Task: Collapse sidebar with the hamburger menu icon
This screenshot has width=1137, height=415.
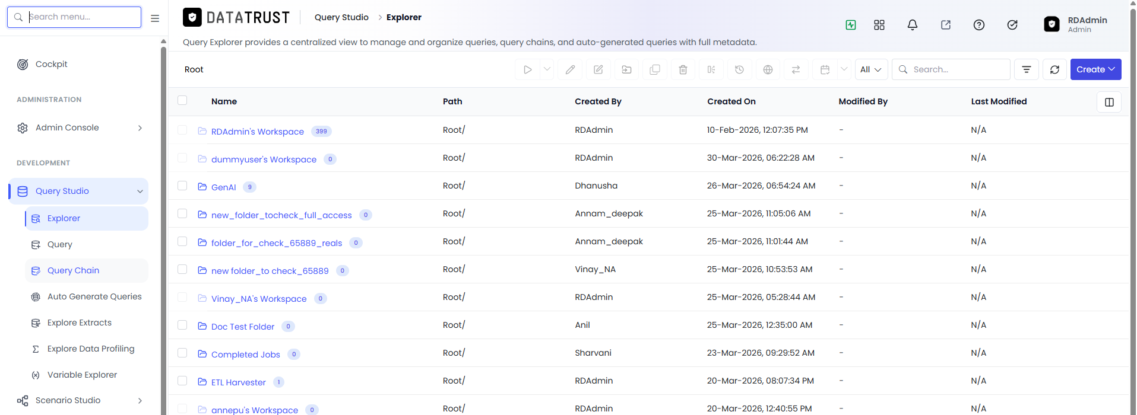Action: click(155, 18)
